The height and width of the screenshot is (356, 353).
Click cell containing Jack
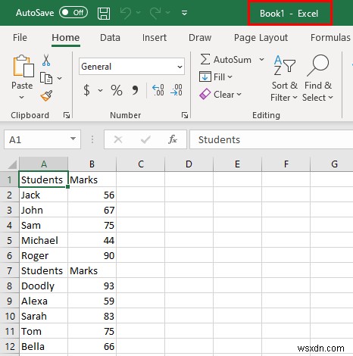[43, 195]
